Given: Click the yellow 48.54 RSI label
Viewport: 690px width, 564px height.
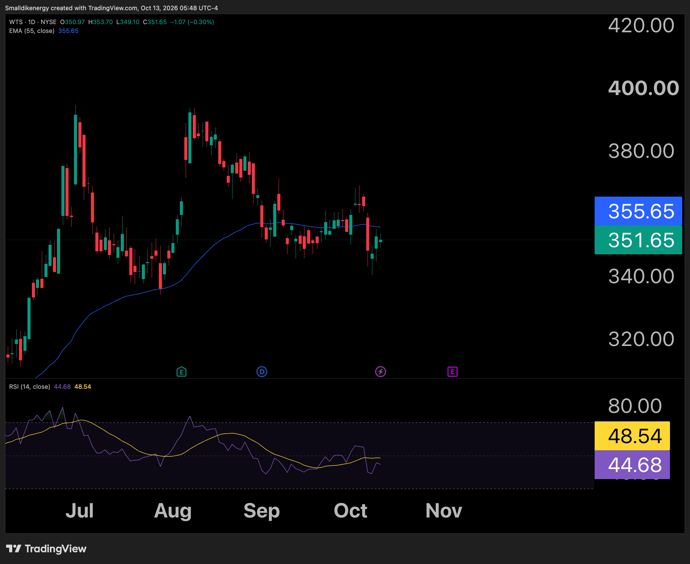Looking at the screenshot, I should click(x=632, y=436).
